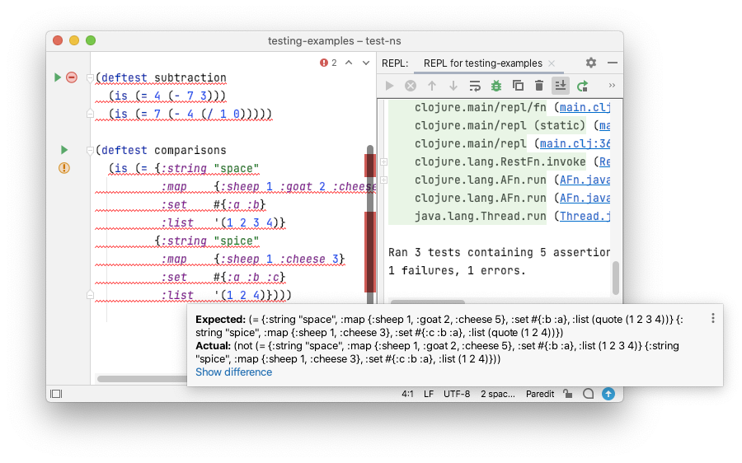The width and height of the screenshot is (742, 463).
Task: Open REPL settings gear
Action: [x=590, y=63]
